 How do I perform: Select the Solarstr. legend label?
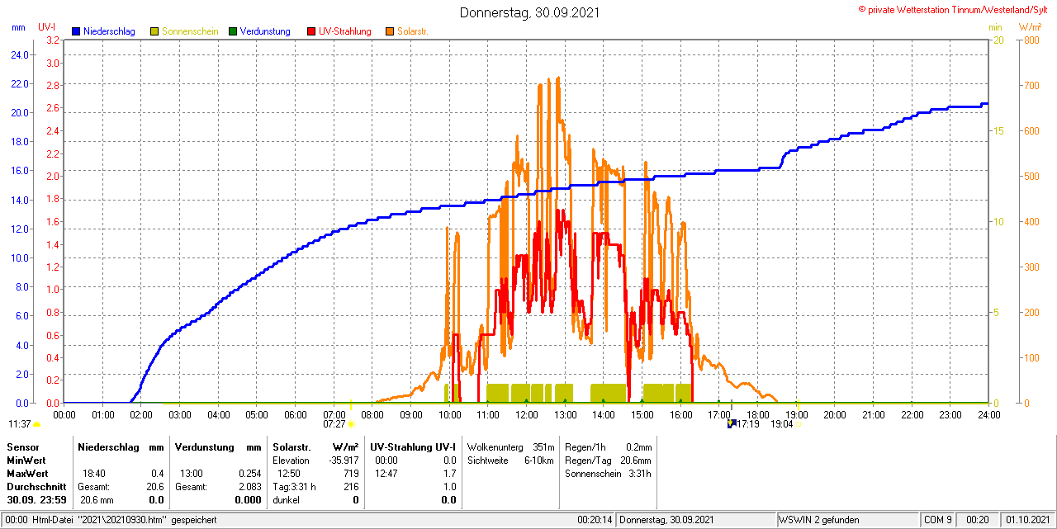[412, 31]
